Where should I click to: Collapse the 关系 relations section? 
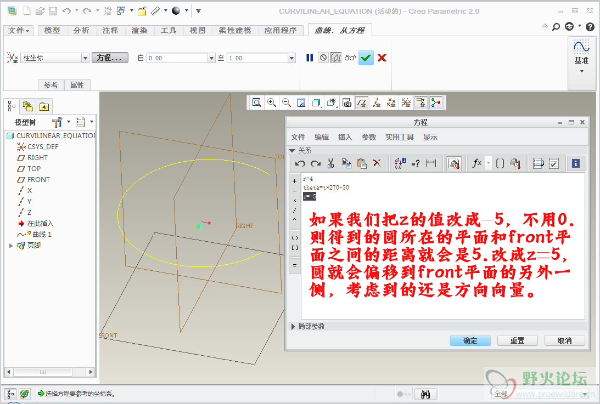pos(293,151)
